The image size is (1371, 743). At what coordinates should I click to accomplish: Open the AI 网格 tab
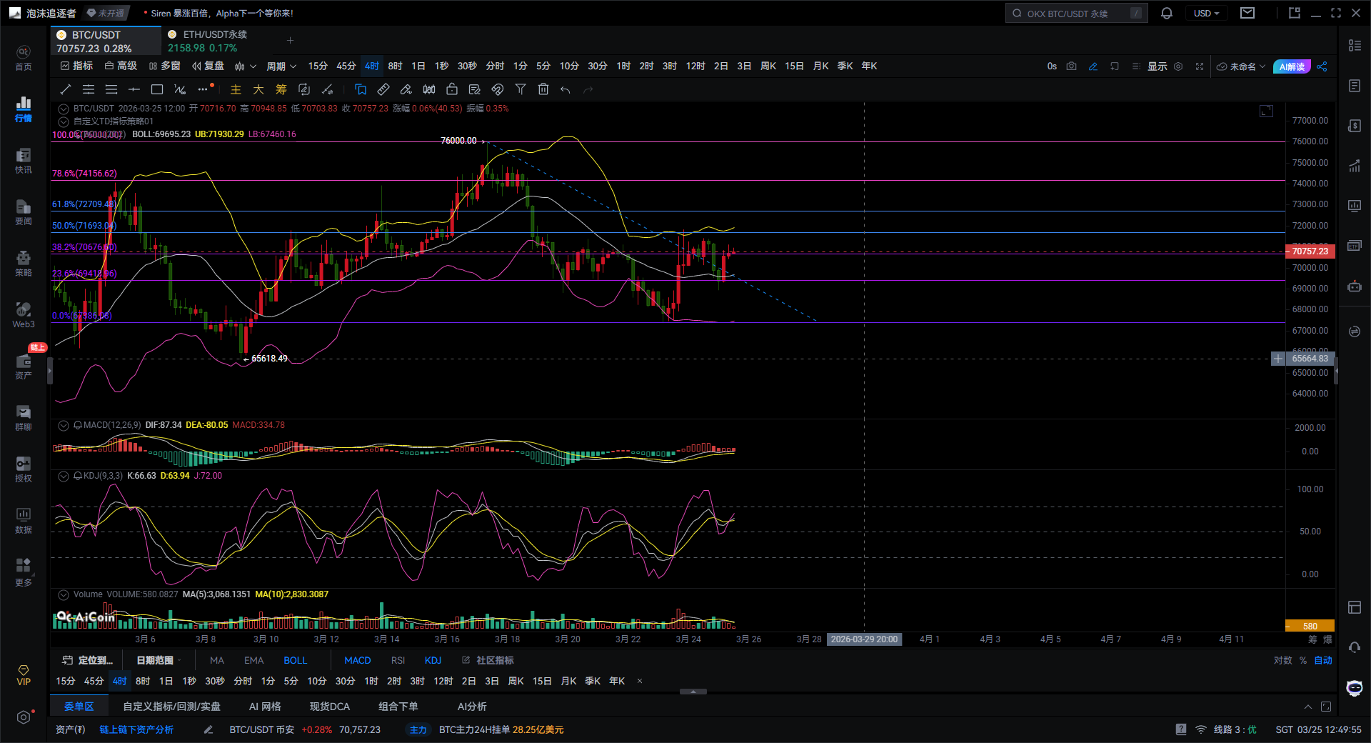coord(264,707)
